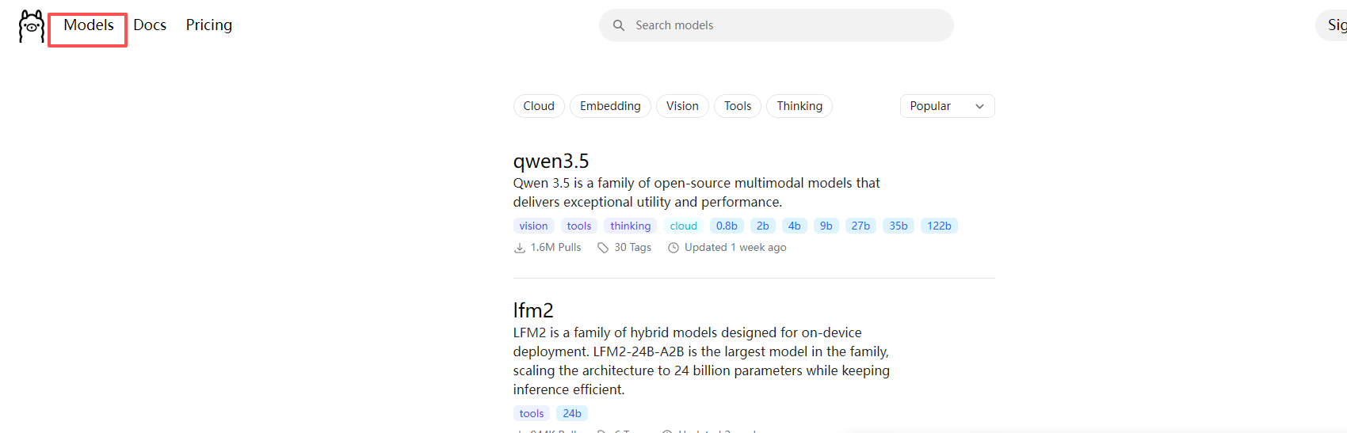Toggle the Tools filter chip
Viewport: 1347px width, 433px height.
[x=738, y=106]
